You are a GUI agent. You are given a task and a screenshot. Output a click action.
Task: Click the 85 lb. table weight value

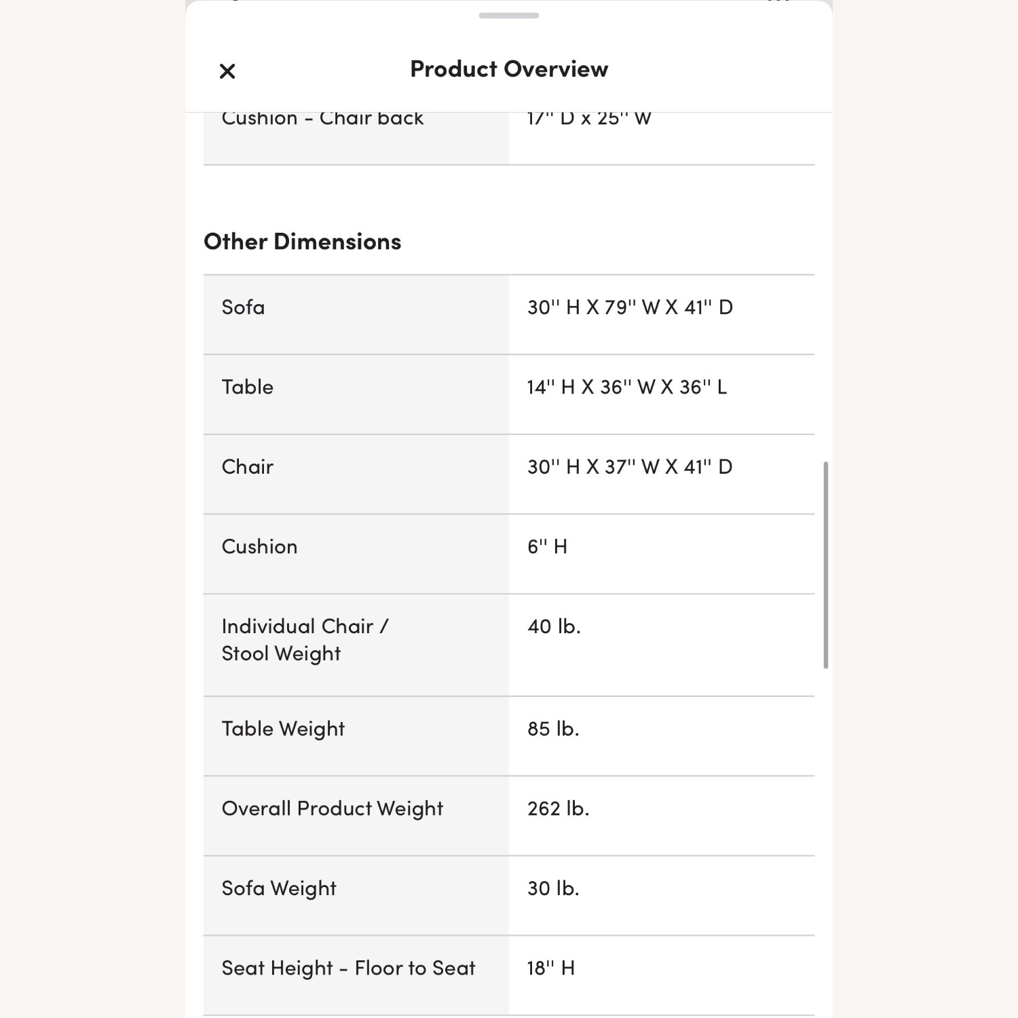click(x=553, y=729)
